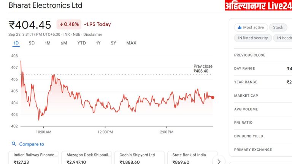Show the MAX time range

click(131, 43)
